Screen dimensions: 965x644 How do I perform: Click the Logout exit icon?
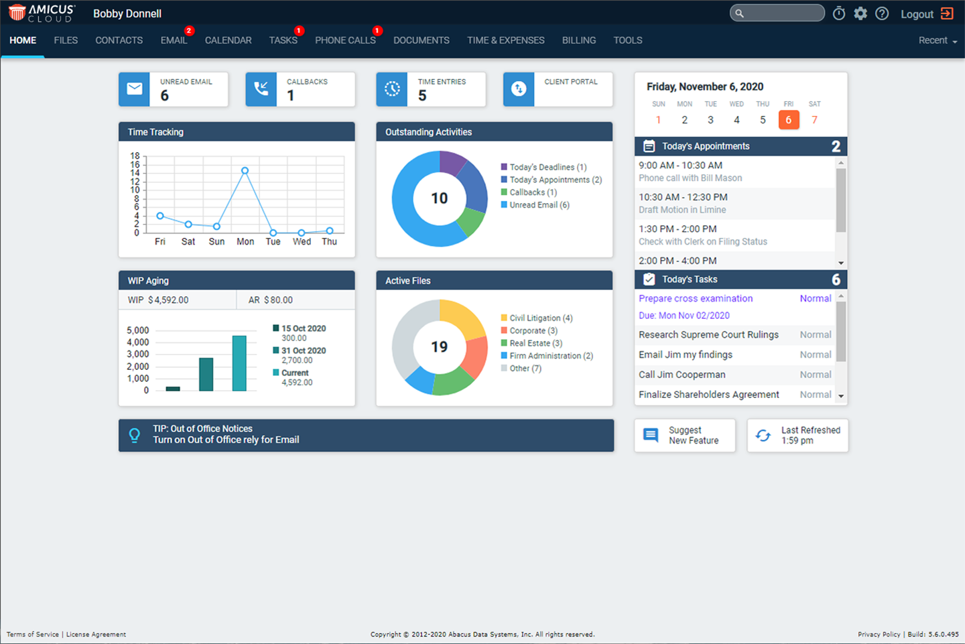click(947, 13)
